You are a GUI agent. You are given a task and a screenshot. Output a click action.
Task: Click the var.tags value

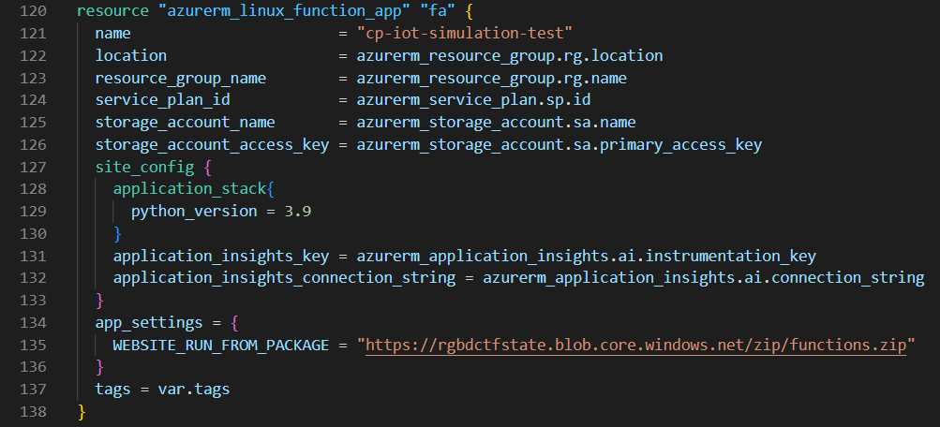[194, 390]
